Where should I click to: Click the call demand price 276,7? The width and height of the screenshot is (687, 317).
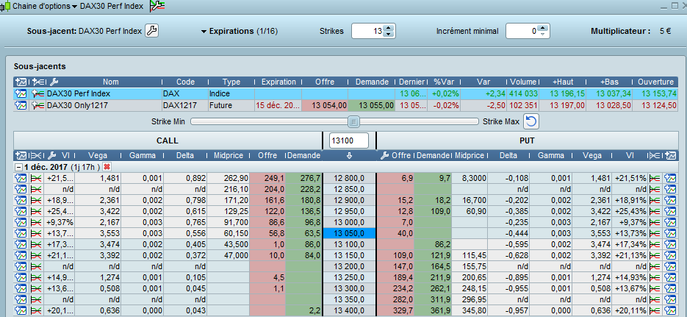point(303,178)
